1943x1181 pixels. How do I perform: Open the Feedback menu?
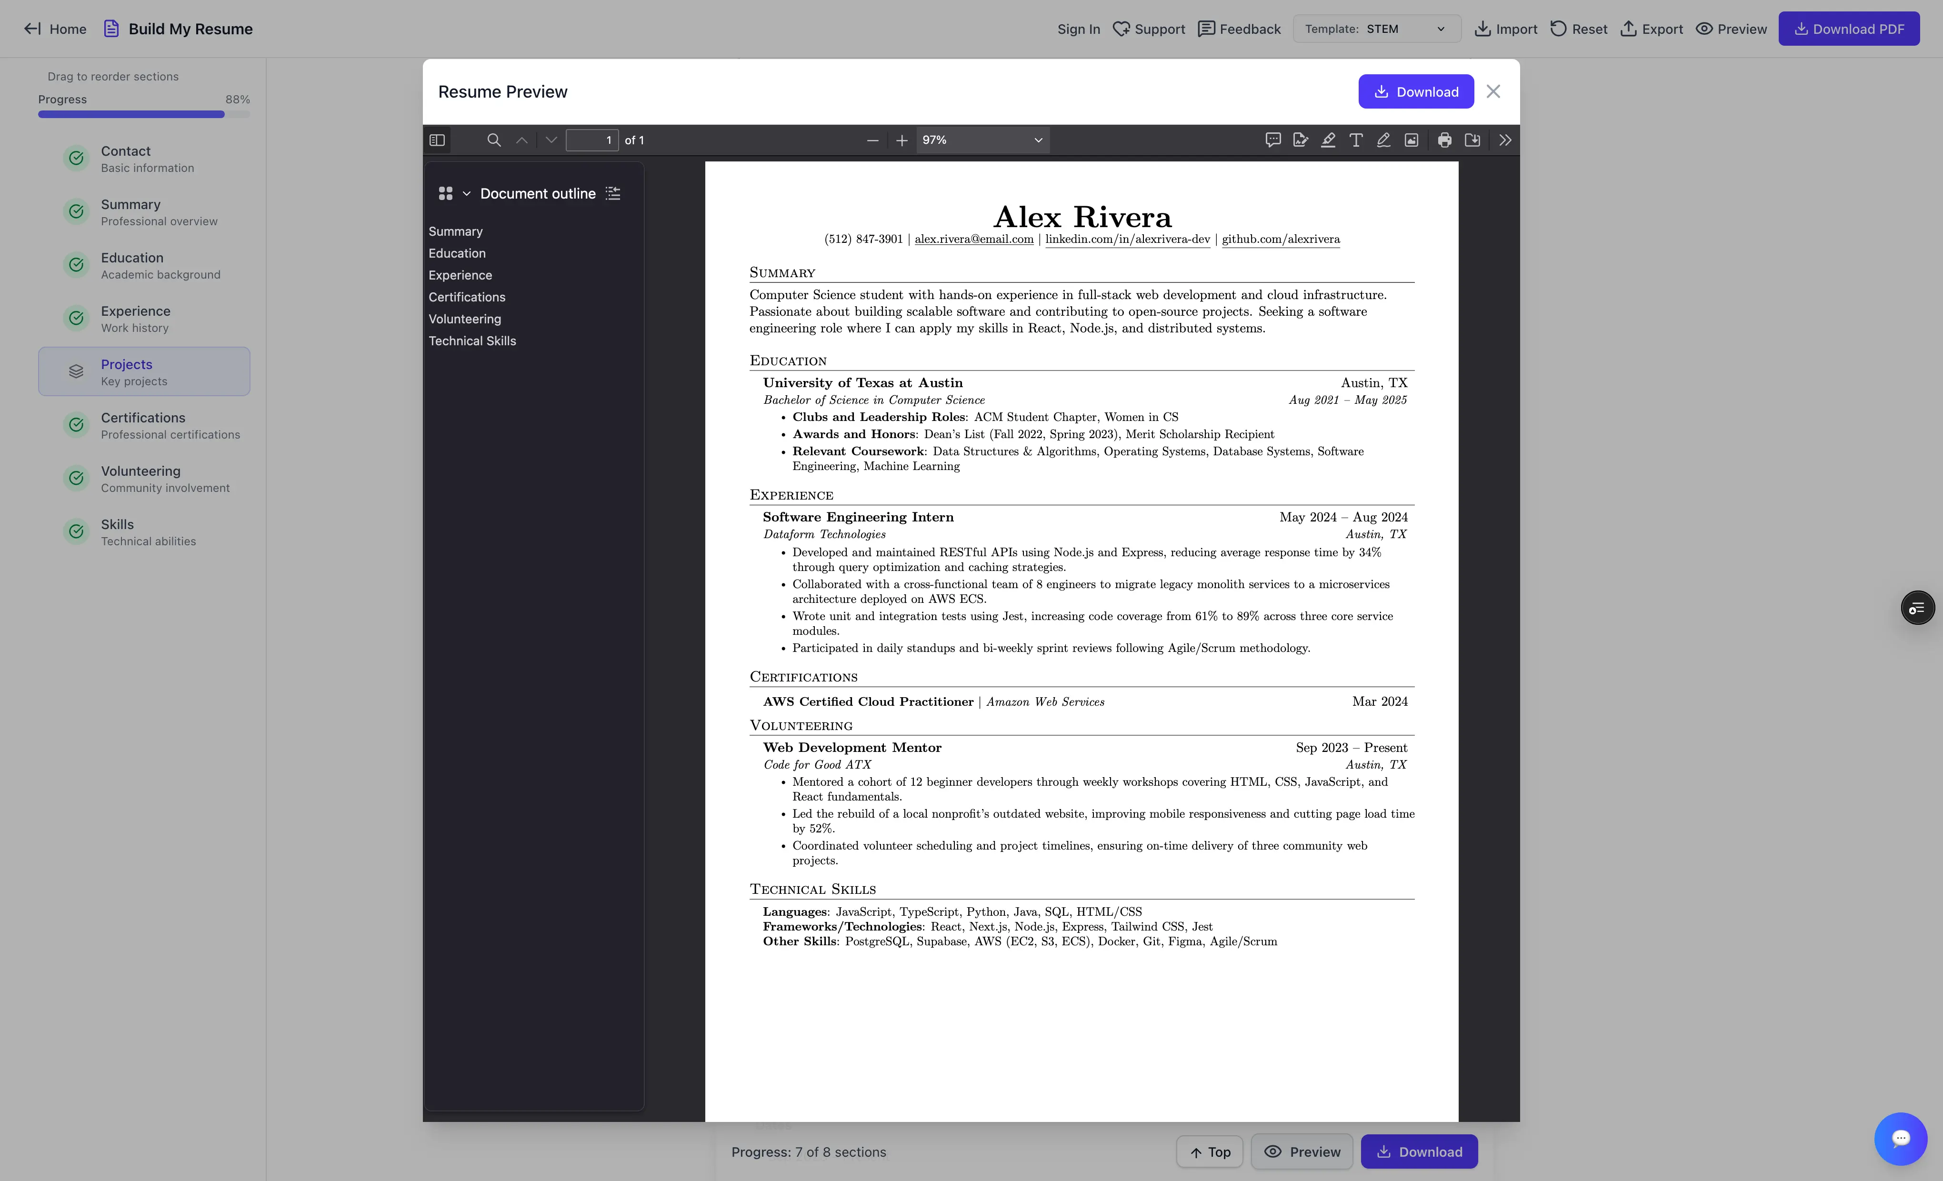pos(1238,29)
